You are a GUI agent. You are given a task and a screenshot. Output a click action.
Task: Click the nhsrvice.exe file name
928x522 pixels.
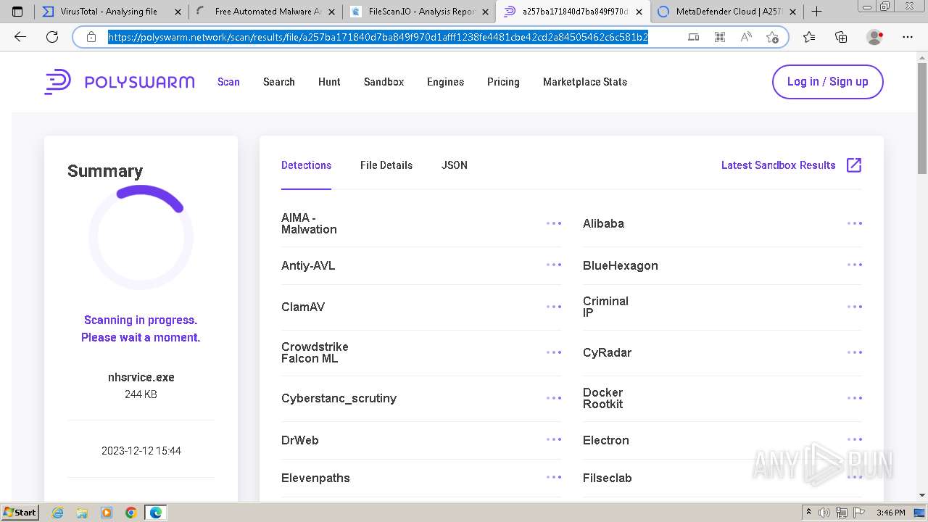[x=141, y=377]
